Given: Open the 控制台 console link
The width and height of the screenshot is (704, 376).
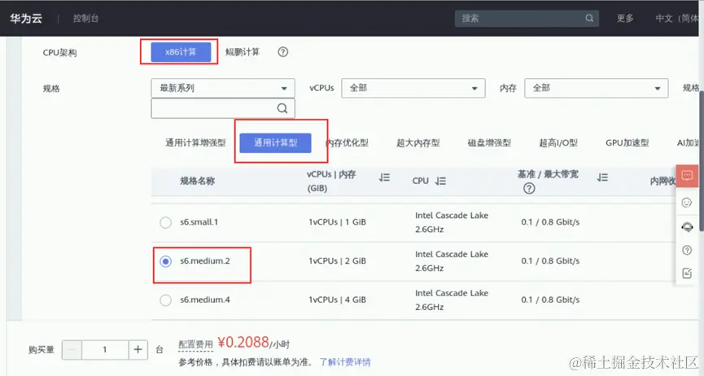Looking at the screenshot, I should point(85,19).
